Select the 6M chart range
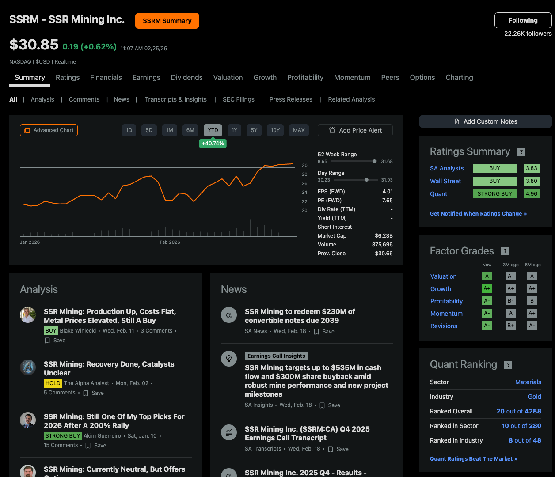The width and height of the screenshot is (555, 477). point(190,130)
